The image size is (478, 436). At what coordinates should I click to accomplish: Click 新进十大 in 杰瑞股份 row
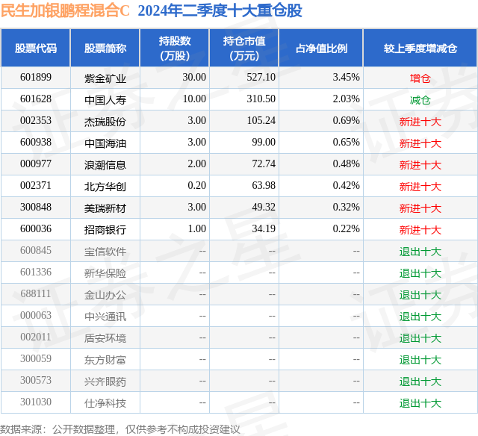click(420, 122)
